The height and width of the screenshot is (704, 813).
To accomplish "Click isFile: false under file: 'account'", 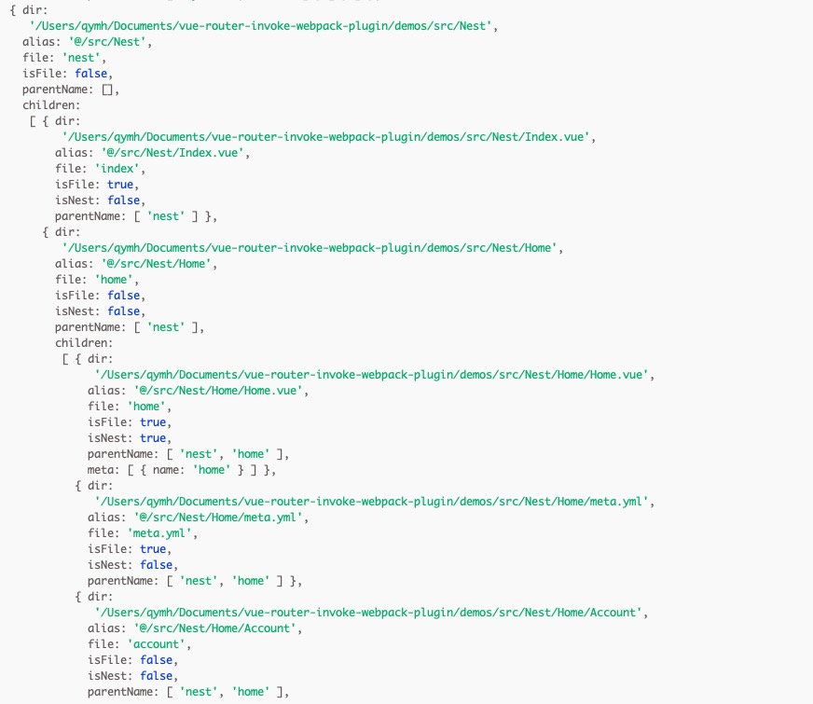I will tap(132, 660).
